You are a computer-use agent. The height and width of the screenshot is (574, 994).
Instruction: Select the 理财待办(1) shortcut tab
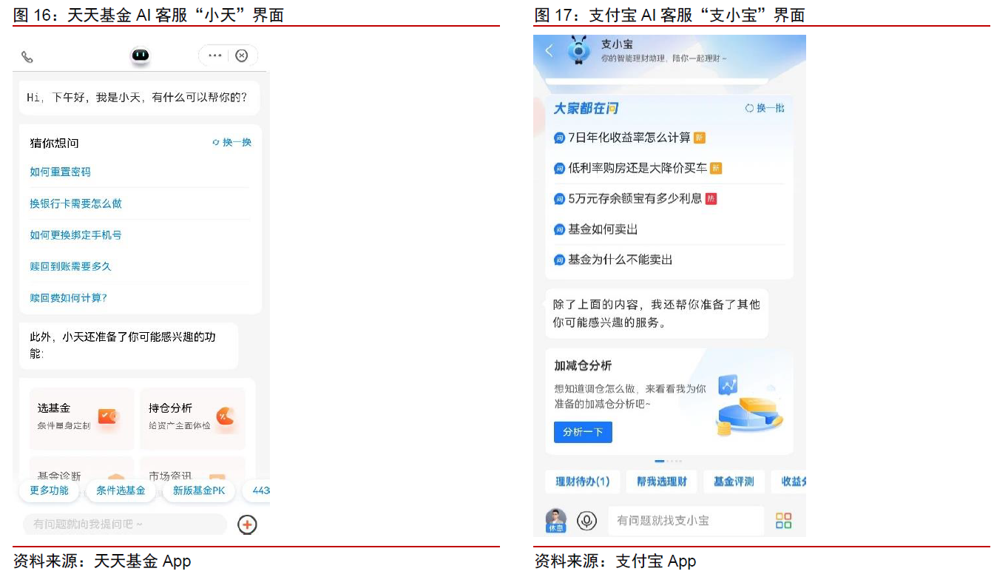[583, 482]
